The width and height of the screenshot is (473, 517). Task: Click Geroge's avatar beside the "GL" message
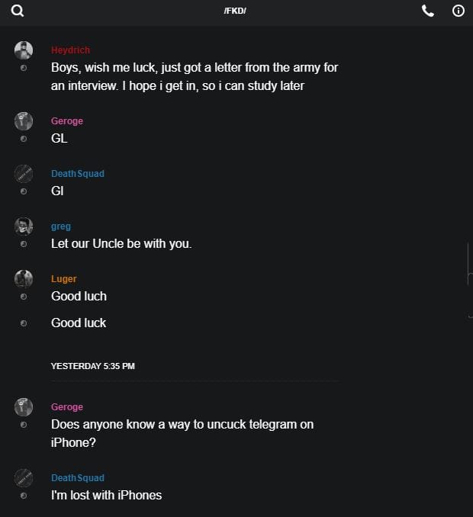(24, 120)
